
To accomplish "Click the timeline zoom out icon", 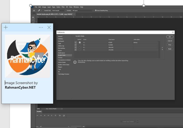I will [x=69, y=126].
